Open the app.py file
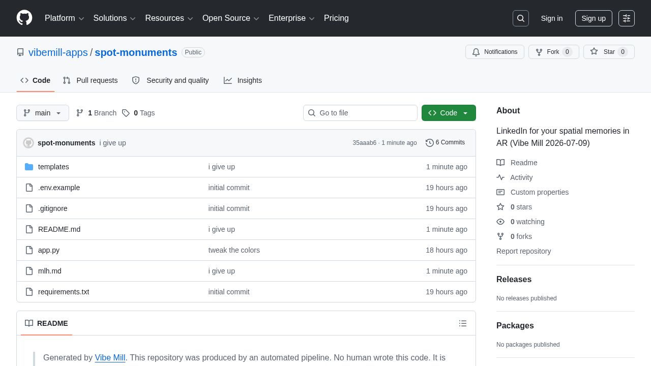This screenshot has width=651, height=366. point(49,250)
